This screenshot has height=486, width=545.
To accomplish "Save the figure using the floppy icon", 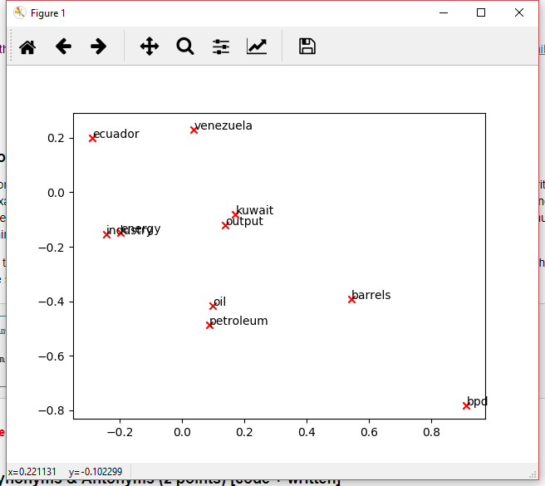I will point(307,47).
